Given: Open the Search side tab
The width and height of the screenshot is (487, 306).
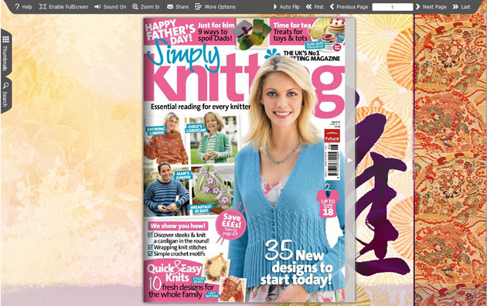Looking at the screenshot, I should click(x=5, y=94).
